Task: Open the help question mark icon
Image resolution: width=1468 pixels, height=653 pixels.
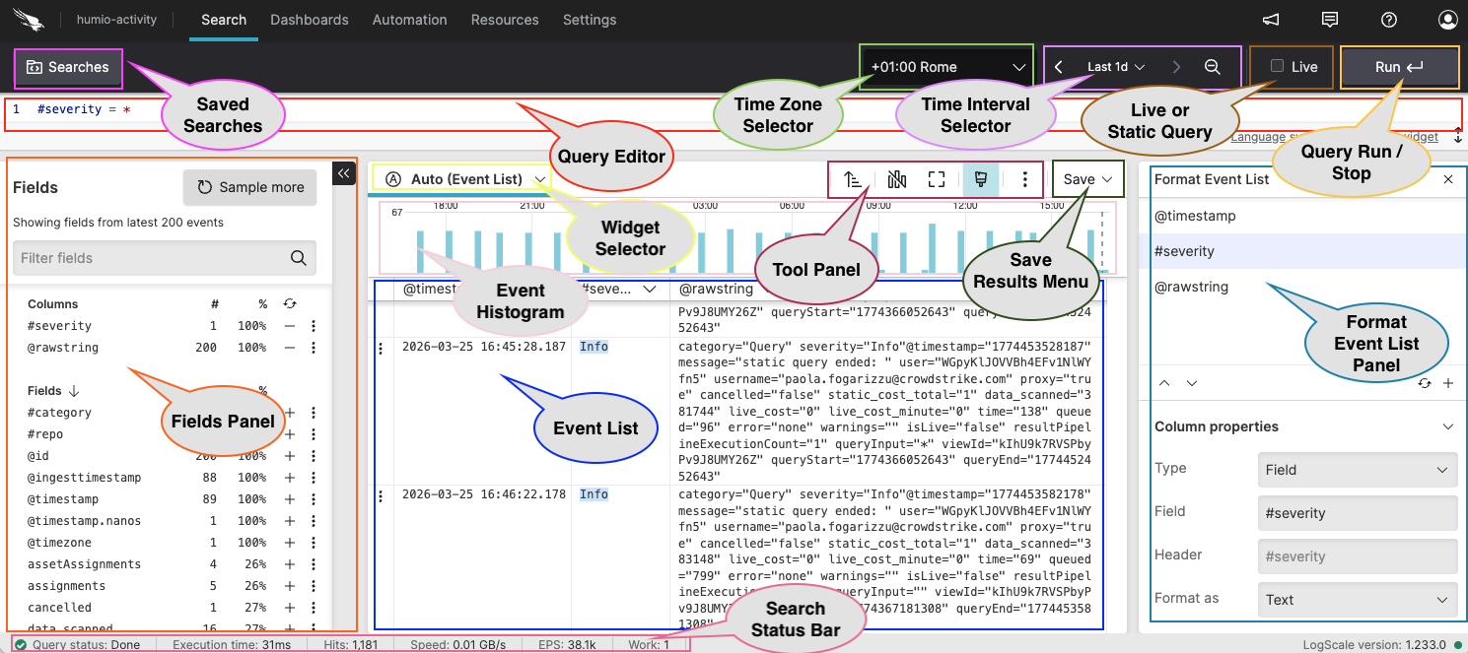Action: [1389, 20]
